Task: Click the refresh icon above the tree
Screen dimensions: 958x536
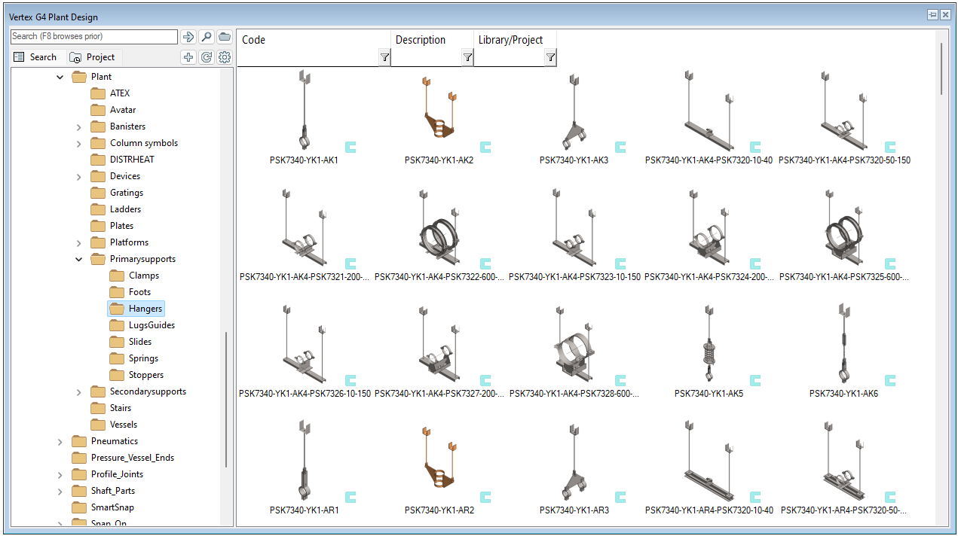Action: [x=207, y=57]
